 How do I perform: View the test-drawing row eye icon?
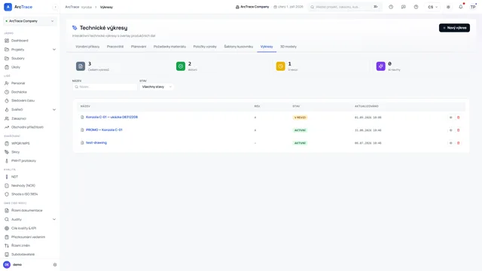point(451,143)
